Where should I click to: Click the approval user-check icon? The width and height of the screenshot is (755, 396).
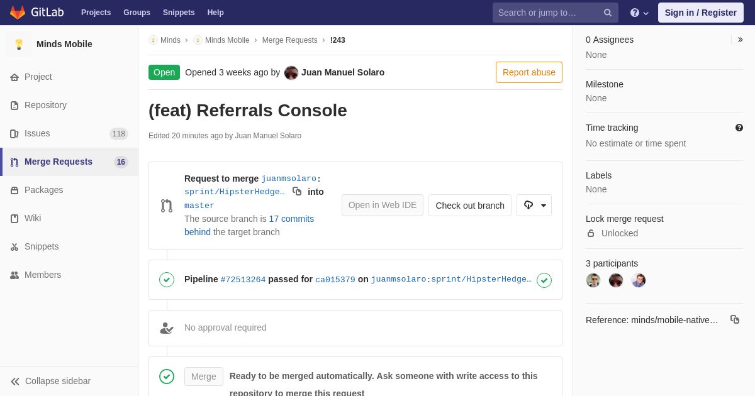[x=167, y=328]
